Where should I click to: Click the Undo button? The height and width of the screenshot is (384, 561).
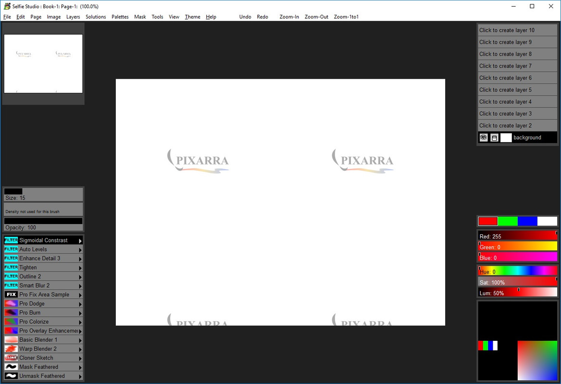(245, 17)
